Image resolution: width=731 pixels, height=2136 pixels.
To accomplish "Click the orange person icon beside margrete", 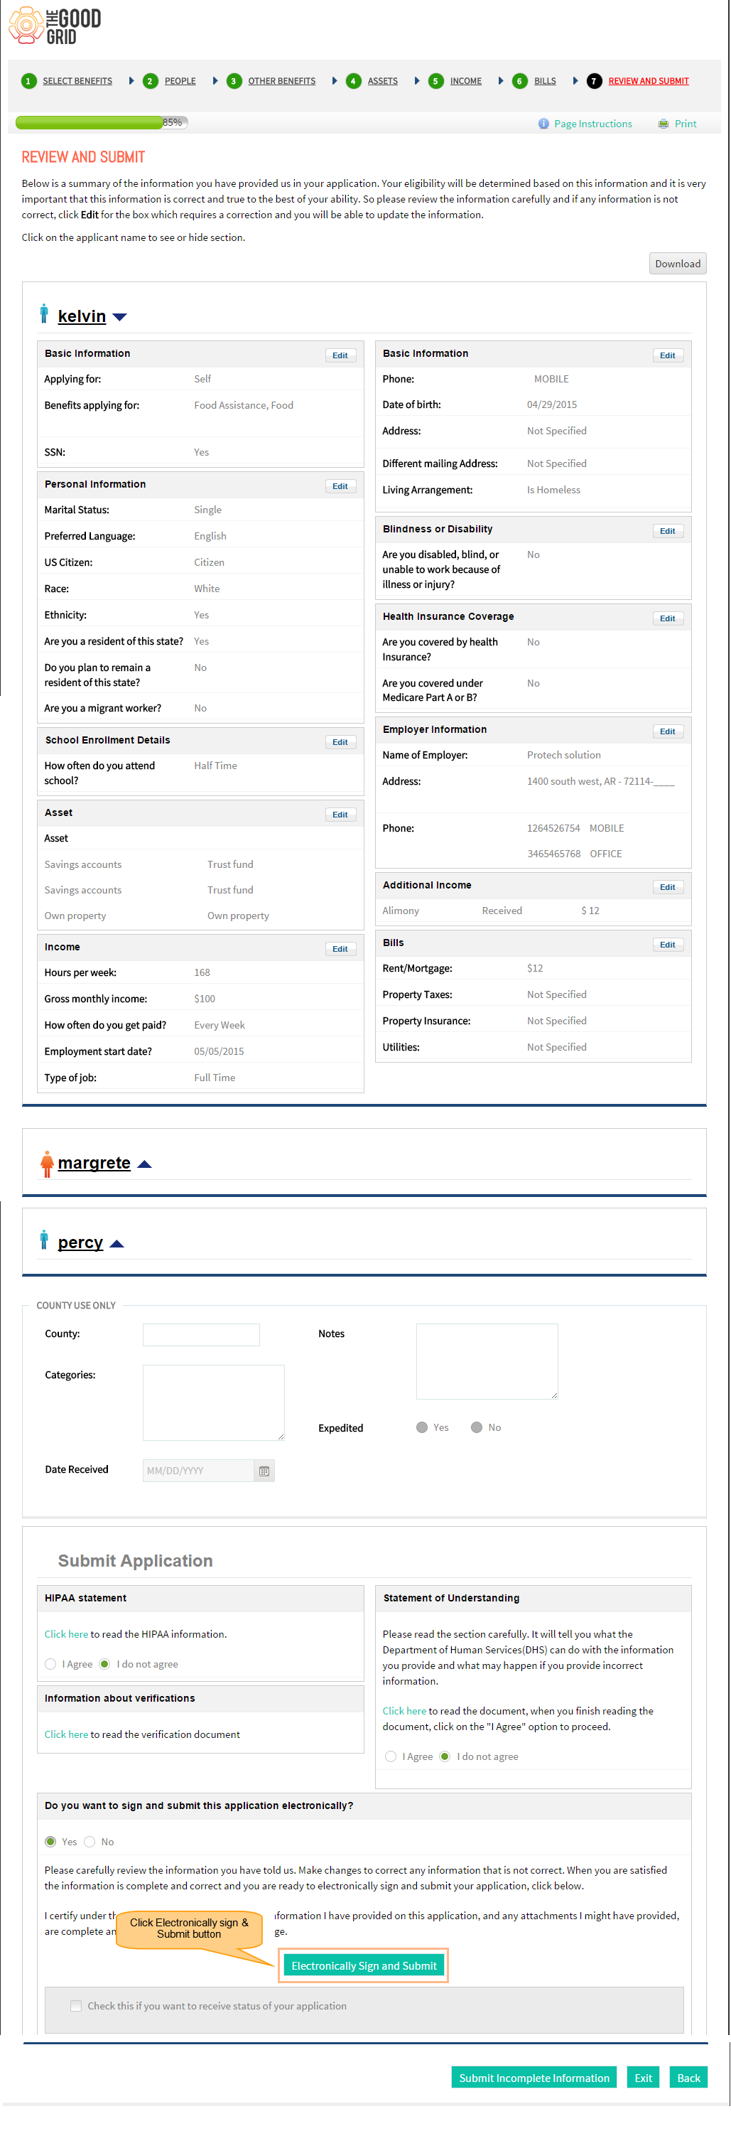I will point(46,1164).
